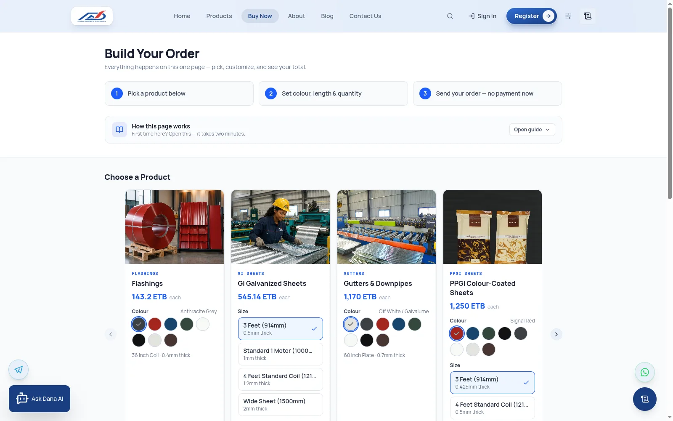The image size is (673, 421).
Task: Pick red colour swatch for Flashings
Action: (155, 324)
